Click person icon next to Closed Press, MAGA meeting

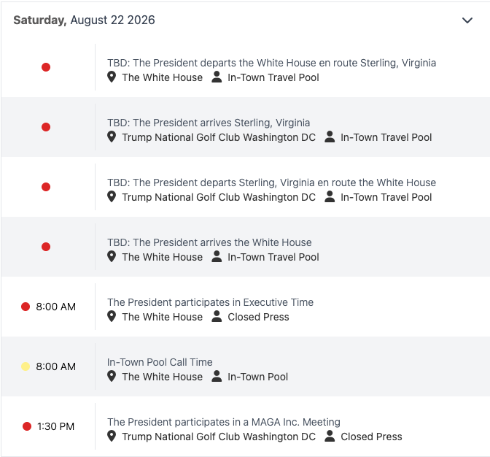point(330,436)
